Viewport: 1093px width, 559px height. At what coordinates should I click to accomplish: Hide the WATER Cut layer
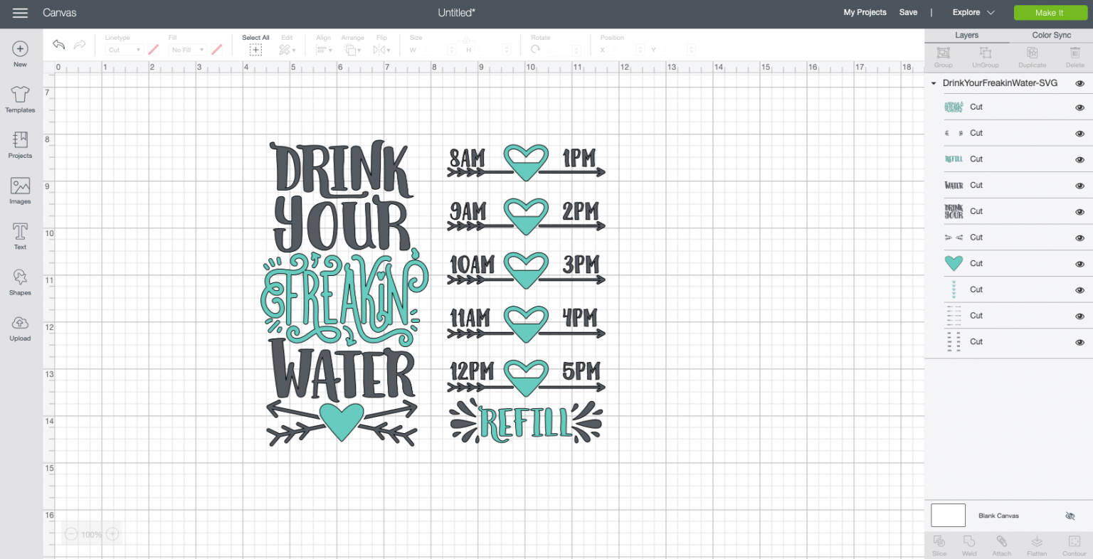pos(1079,185)
